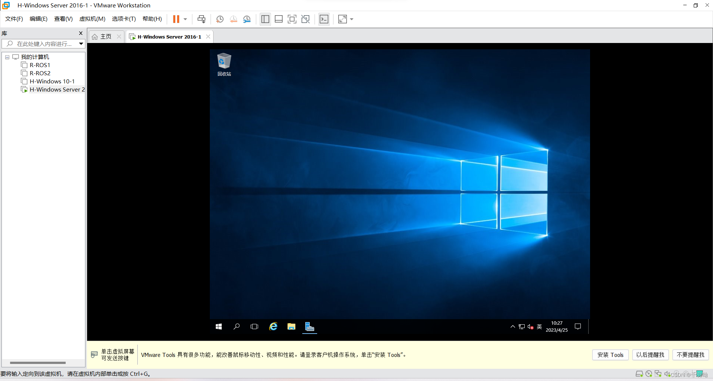The image size is (713, 381).
Task: Click the network adapter status icon
Action: coord(658,374)
